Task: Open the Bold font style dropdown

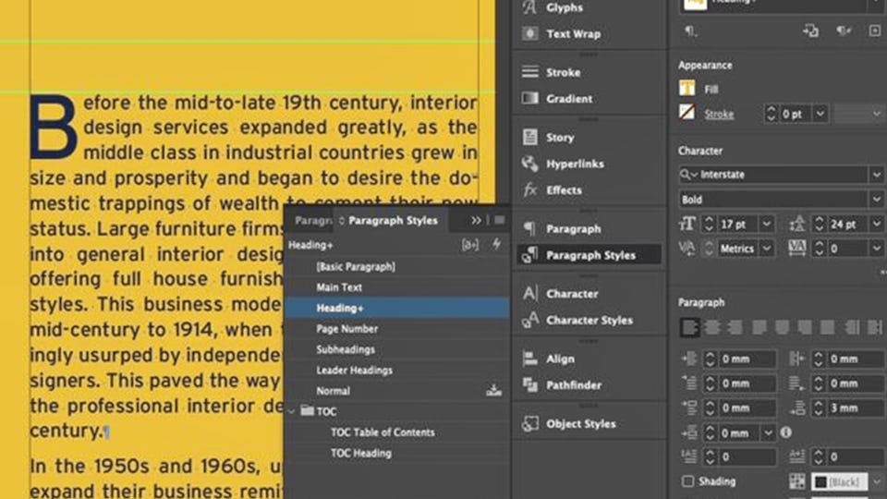Action: point(876,200)
